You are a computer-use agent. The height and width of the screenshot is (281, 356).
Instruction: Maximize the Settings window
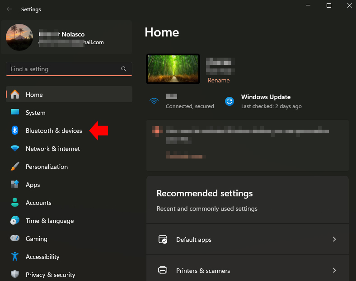pos(329,5)
